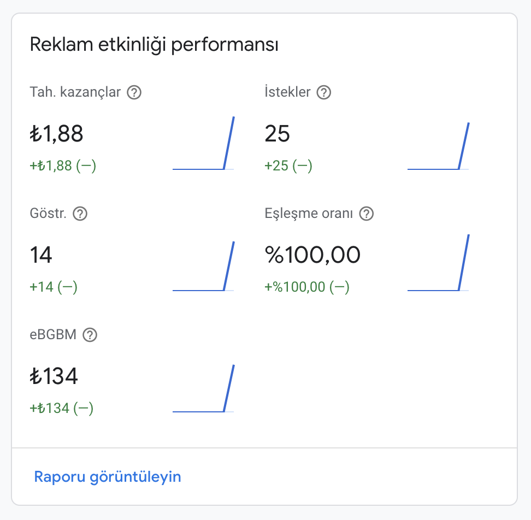Click the +₺1,88 change indicator

pos(63,166)
